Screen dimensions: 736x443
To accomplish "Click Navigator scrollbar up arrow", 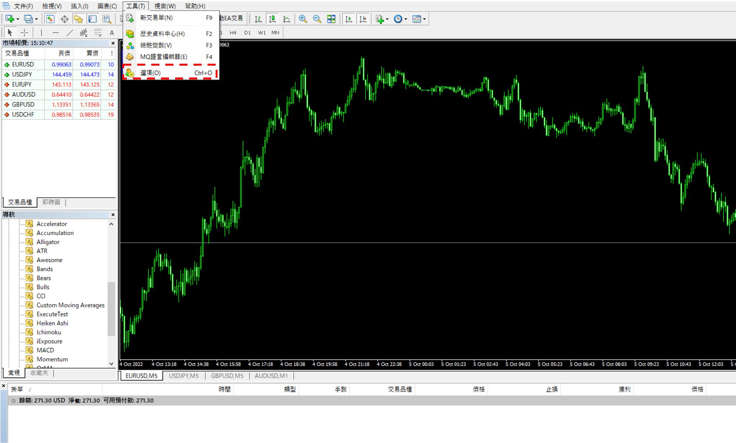I will (x=111, y=224).
